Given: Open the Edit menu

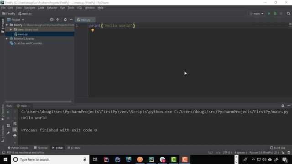Looking at the screenshot, I should [x=10, y=8].
